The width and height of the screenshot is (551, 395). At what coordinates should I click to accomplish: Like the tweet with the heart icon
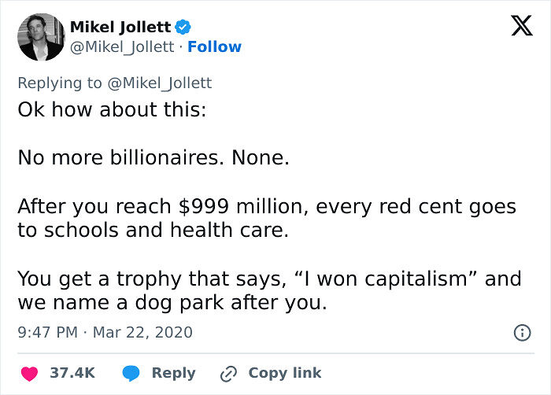(29, 373)
